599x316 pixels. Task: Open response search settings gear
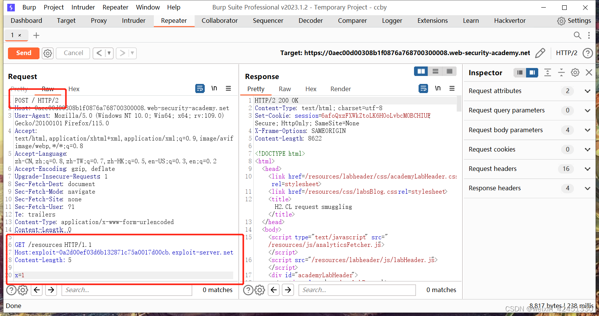(260, 290)
